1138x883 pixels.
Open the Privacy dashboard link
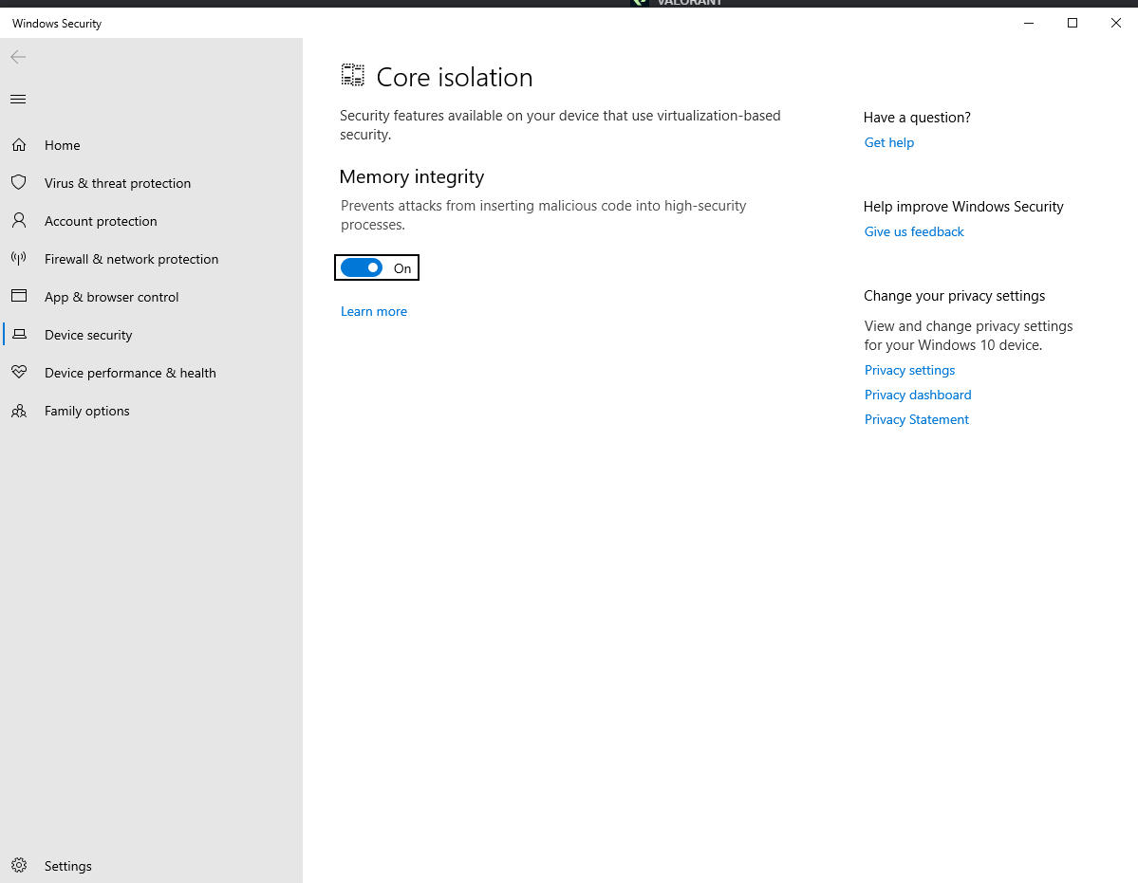click(918, 395)
